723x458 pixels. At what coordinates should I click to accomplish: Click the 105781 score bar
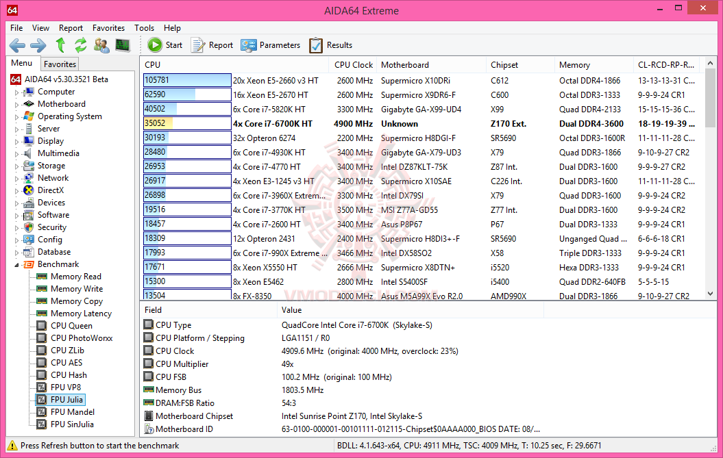pos(187,80)
